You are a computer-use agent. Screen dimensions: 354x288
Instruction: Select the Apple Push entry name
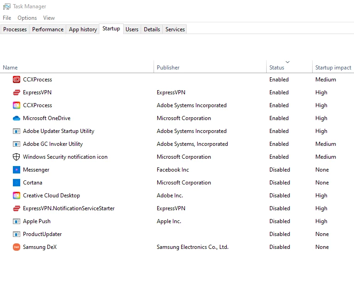37,221
